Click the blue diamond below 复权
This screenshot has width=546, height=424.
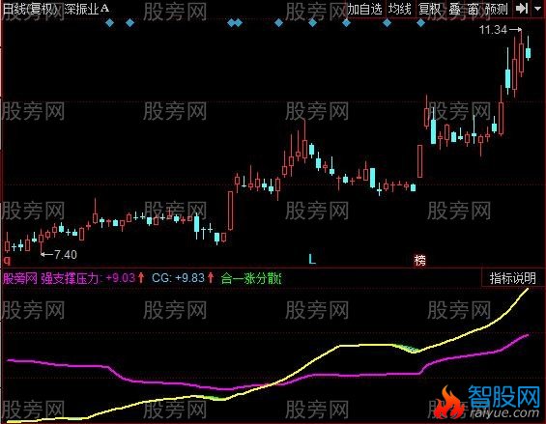(x=420, y=23)
